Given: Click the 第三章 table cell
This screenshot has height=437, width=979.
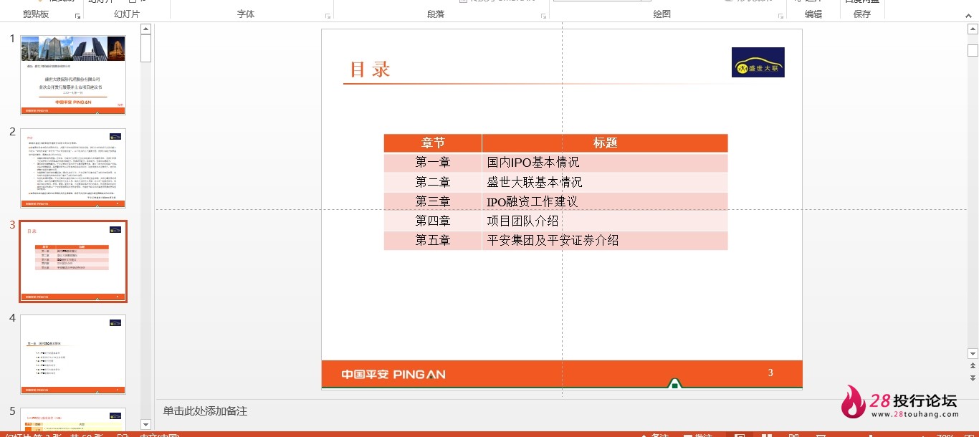Looking at the screenshot, I should click(433, 201).
